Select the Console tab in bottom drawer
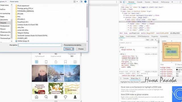This screenshot has height=102, width=182. tap(126, 78)
